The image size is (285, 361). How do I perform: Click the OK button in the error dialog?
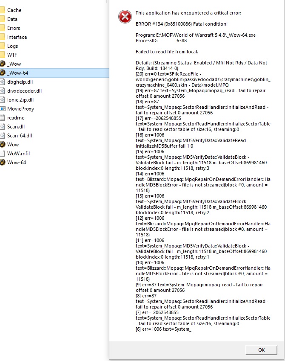[x=261, y=350]
